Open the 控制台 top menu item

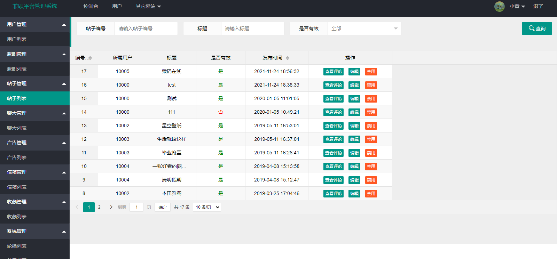[x=91, y=6]
